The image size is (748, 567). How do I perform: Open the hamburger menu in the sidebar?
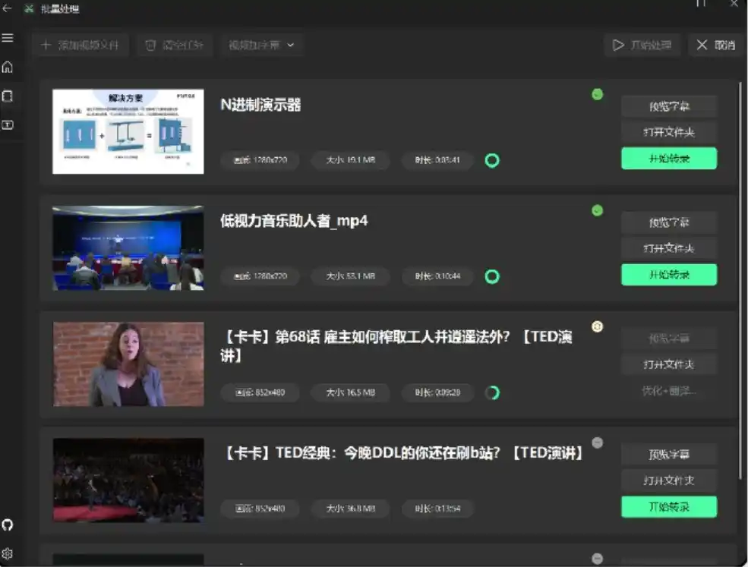click(7, 38)
